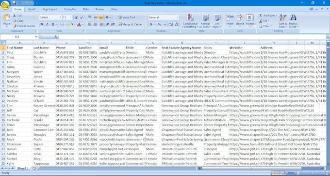Apply the red font color
The height and width of the screenshot is (176, 330).
point(79,24)
